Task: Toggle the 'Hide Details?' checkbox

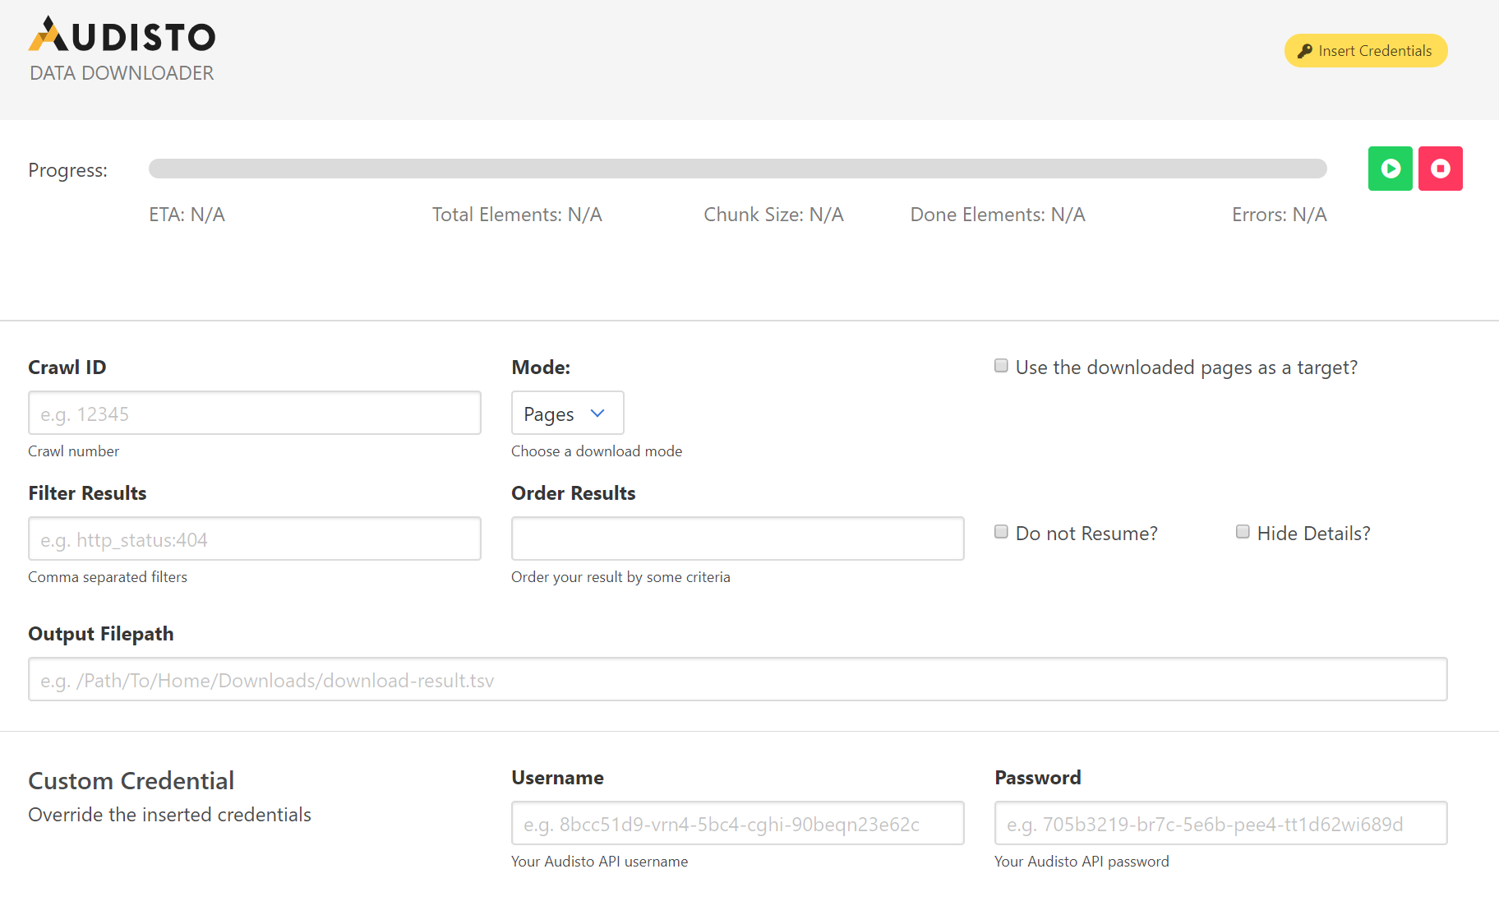Action: point(1243,532)
